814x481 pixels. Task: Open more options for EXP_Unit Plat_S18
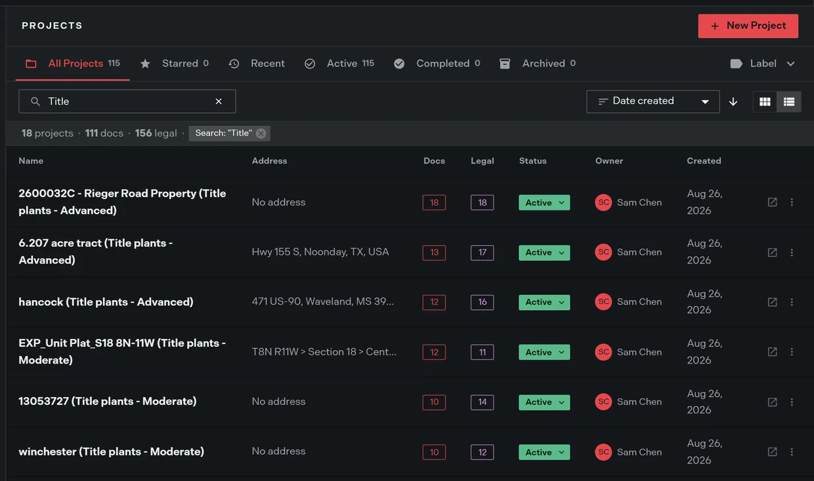(x=792, y=352)
